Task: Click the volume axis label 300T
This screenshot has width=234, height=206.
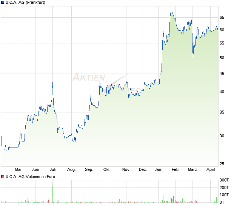Action: [x=224, y=180]
